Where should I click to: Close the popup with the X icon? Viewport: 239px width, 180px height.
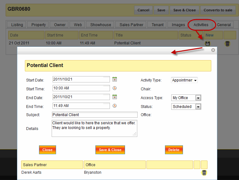point(213,50)
